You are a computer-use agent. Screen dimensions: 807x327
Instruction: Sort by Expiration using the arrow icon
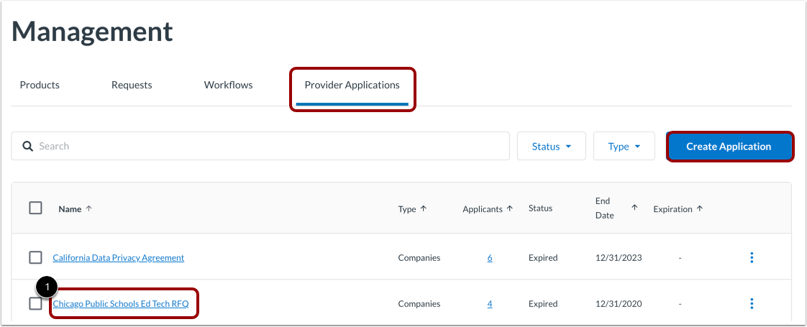coord(699,208)
